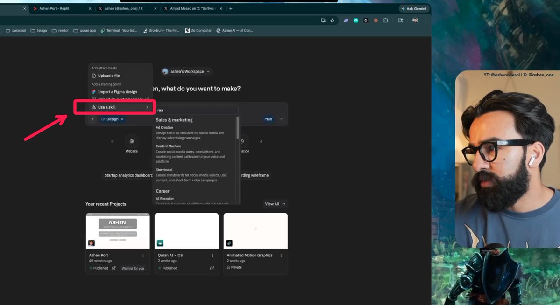Click the skill search field containing 'rea'
The height and width of the screenshot is (305, 560).
coord(197,110)
